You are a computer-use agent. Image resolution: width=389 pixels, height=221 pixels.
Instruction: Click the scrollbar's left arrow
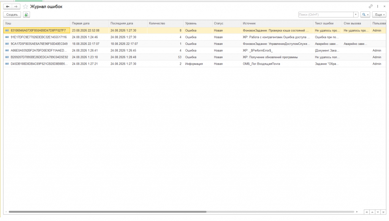(6, 212)
